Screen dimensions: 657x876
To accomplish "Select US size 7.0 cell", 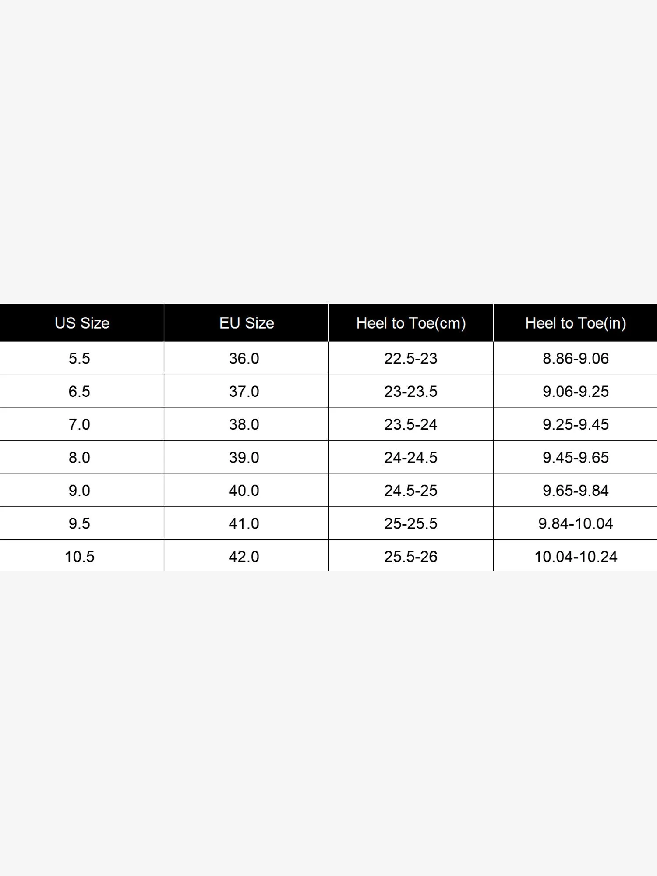I will point(82,424).
